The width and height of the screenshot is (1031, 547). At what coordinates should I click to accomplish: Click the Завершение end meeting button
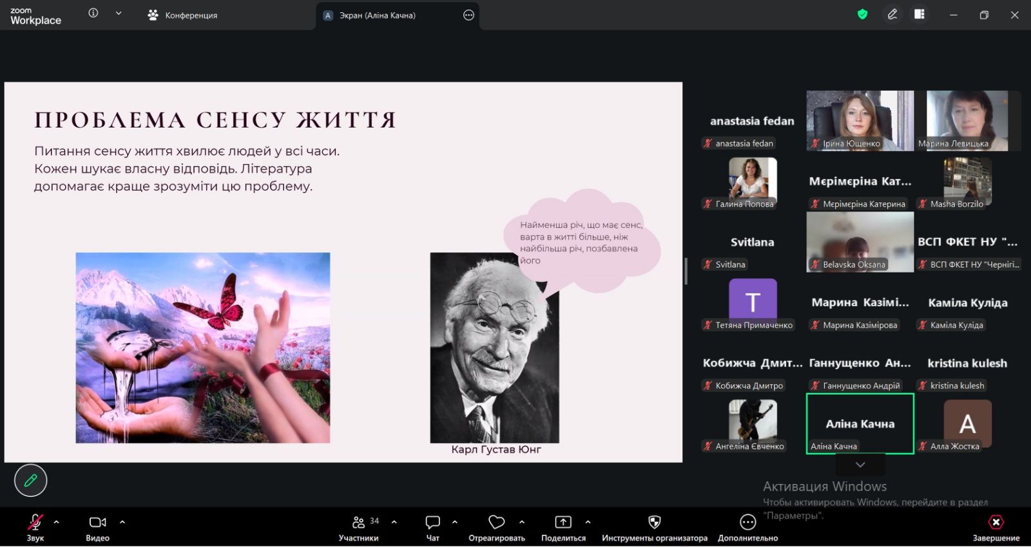(996, 527)
